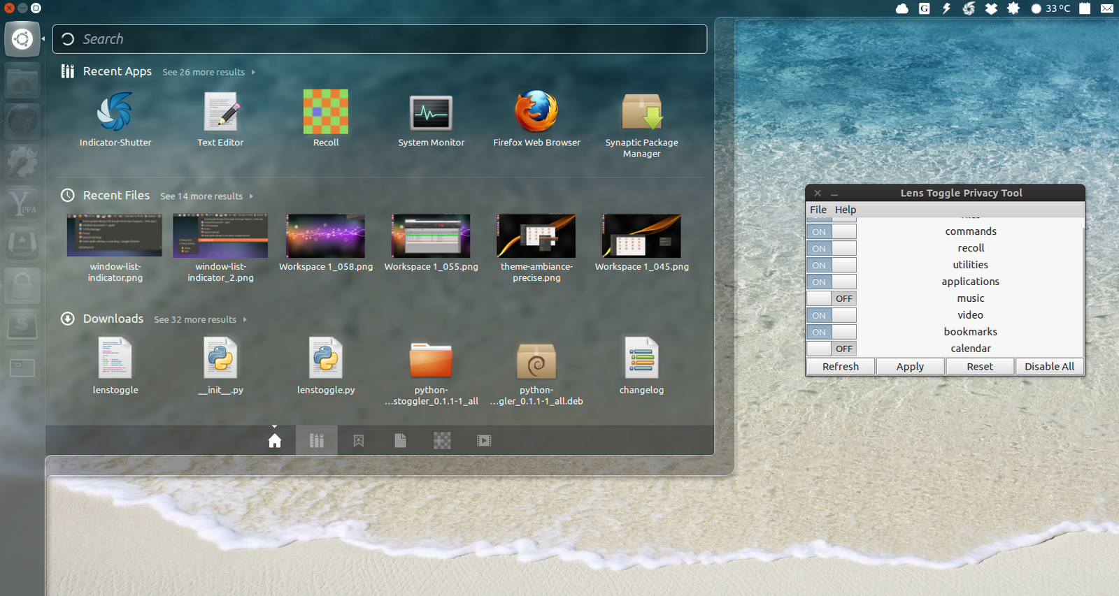Viewport: 1119px width, 596px height.
Task: Switch to the Bookmarks lens in the lens bar
Action: (359, 441)
